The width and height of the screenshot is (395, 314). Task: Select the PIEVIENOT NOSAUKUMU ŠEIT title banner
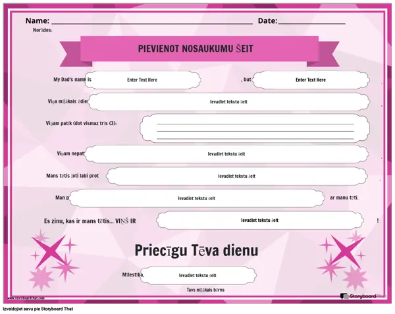coord(196,49)
